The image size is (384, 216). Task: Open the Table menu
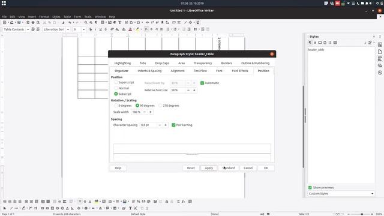coord(67,17)
